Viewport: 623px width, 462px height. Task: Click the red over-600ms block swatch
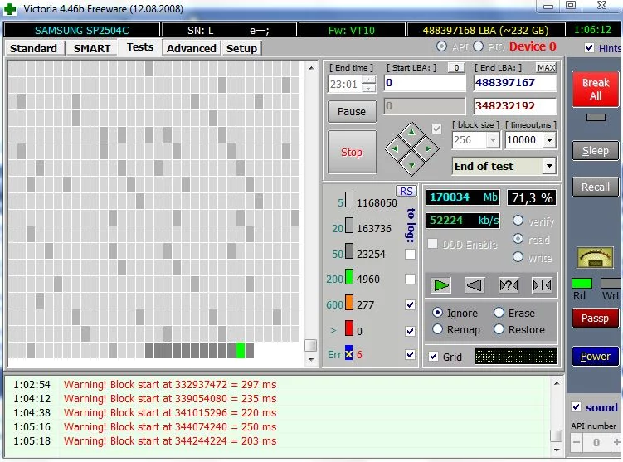[x=349, y=328]
